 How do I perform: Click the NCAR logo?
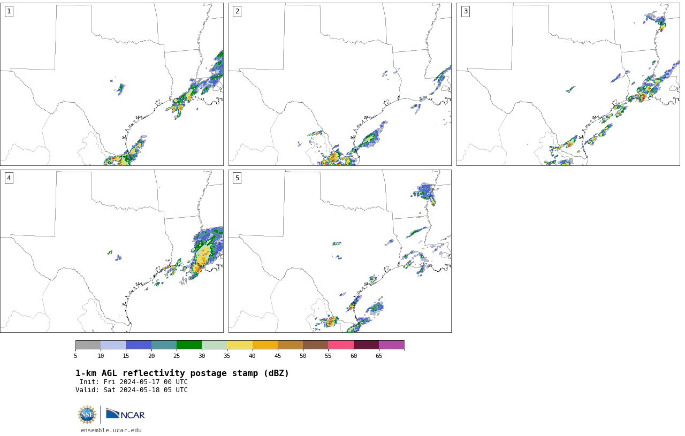tap(125, 414)
